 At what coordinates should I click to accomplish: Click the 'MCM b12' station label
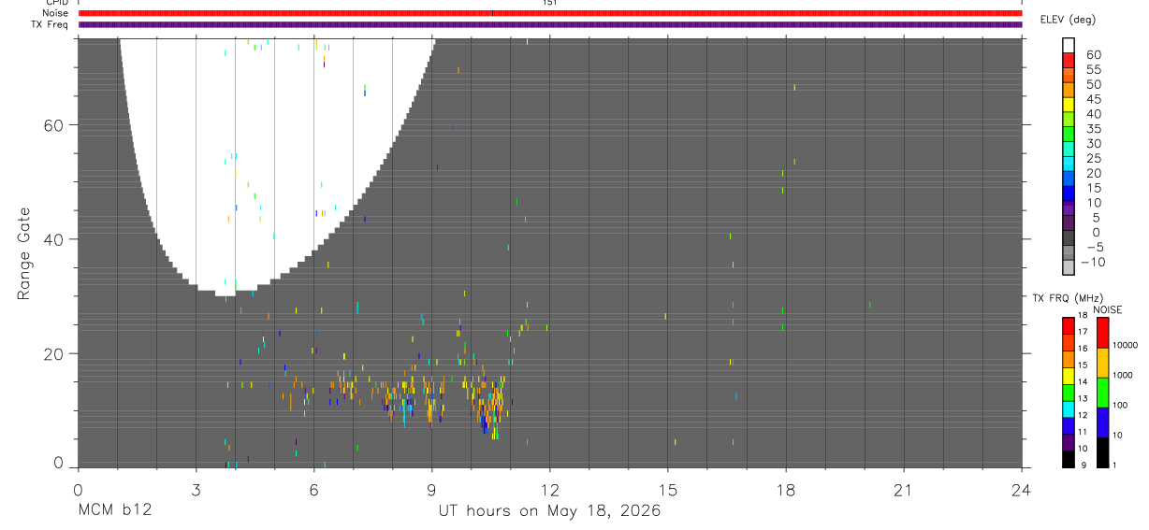[114, 511]
